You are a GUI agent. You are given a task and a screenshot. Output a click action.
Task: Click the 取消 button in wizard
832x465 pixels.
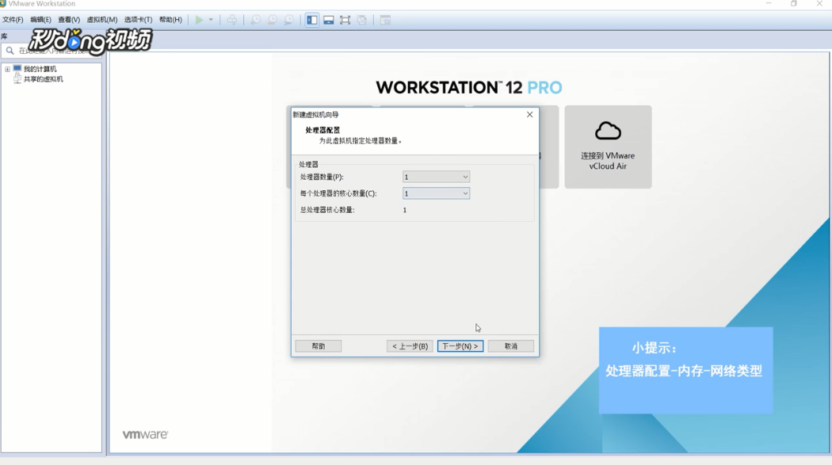tap(510, 345)
